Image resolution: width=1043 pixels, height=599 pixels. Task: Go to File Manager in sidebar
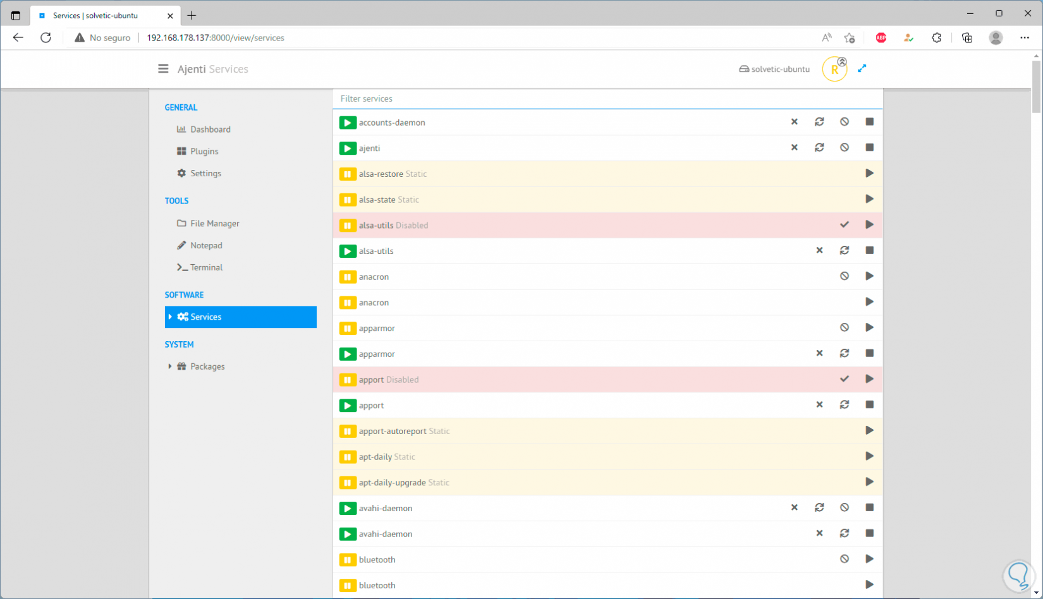pos(214,224)
